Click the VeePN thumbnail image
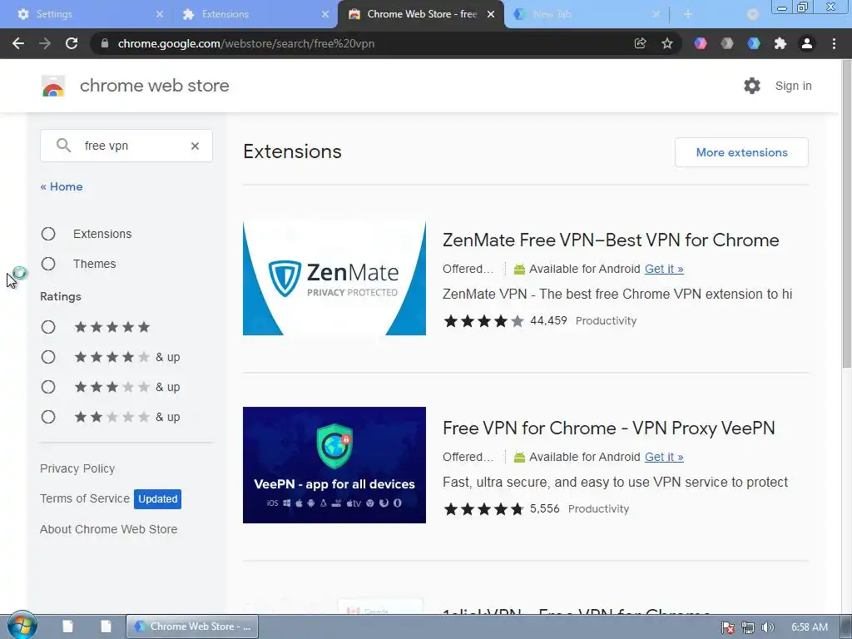The image size is (852, 639). (334, 465)
